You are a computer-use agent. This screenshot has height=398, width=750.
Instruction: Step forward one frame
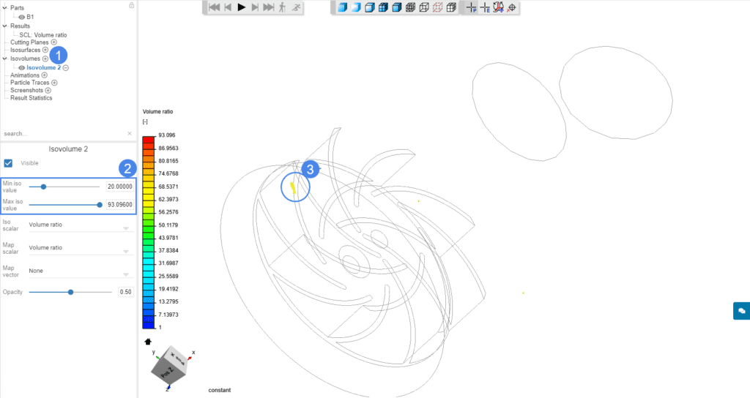pyautogui.click(x=255, y=7)
